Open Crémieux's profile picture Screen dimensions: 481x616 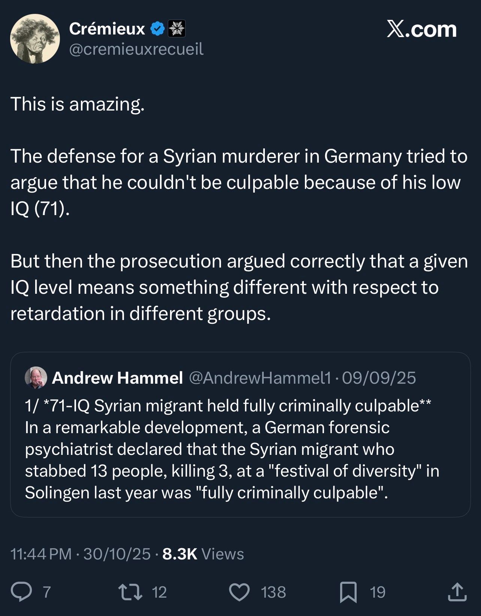pyautogui.click(x=35, y=39)
